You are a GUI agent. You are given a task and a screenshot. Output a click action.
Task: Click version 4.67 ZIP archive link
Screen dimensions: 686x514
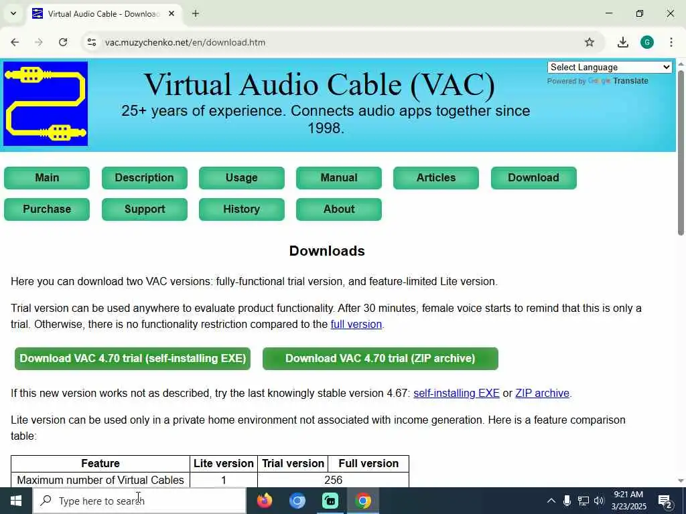pyautogui.click(x=542, y=394)
